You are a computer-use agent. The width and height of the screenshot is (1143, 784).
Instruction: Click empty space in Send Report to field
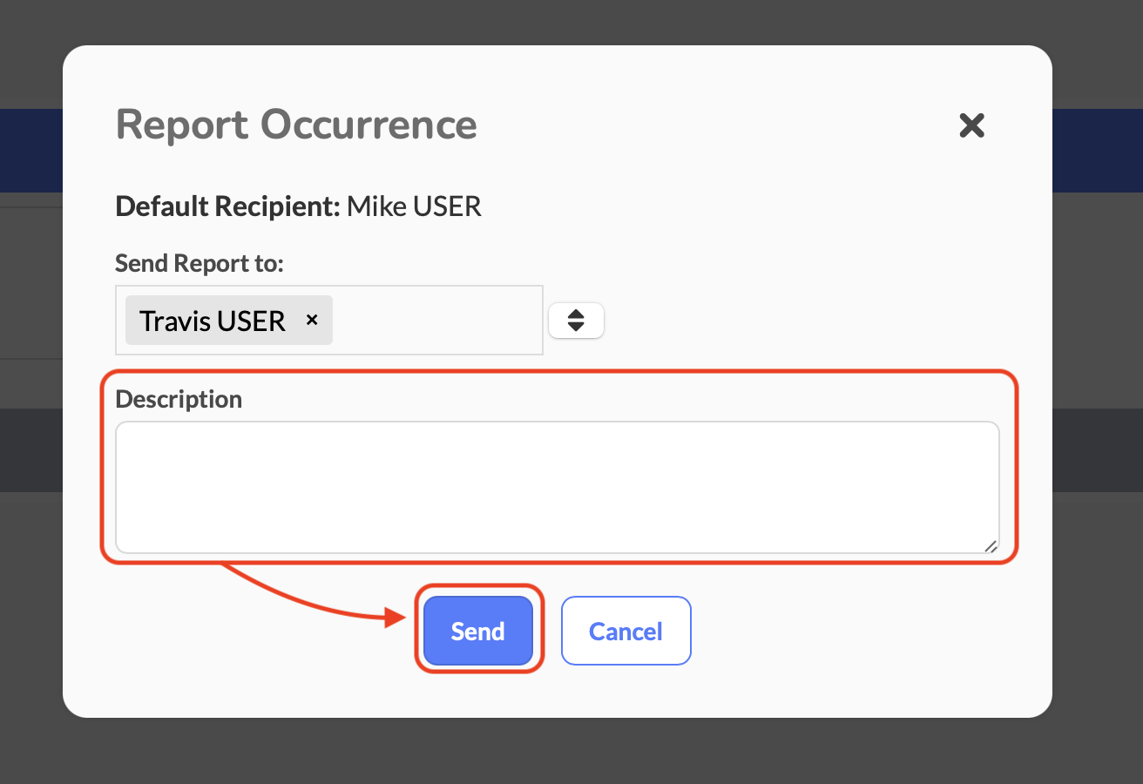coord(436,321)
